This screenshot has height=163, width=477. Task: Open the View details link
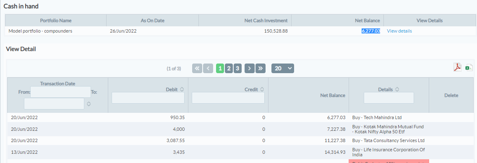pyautogui.click(x=399, y=31)
